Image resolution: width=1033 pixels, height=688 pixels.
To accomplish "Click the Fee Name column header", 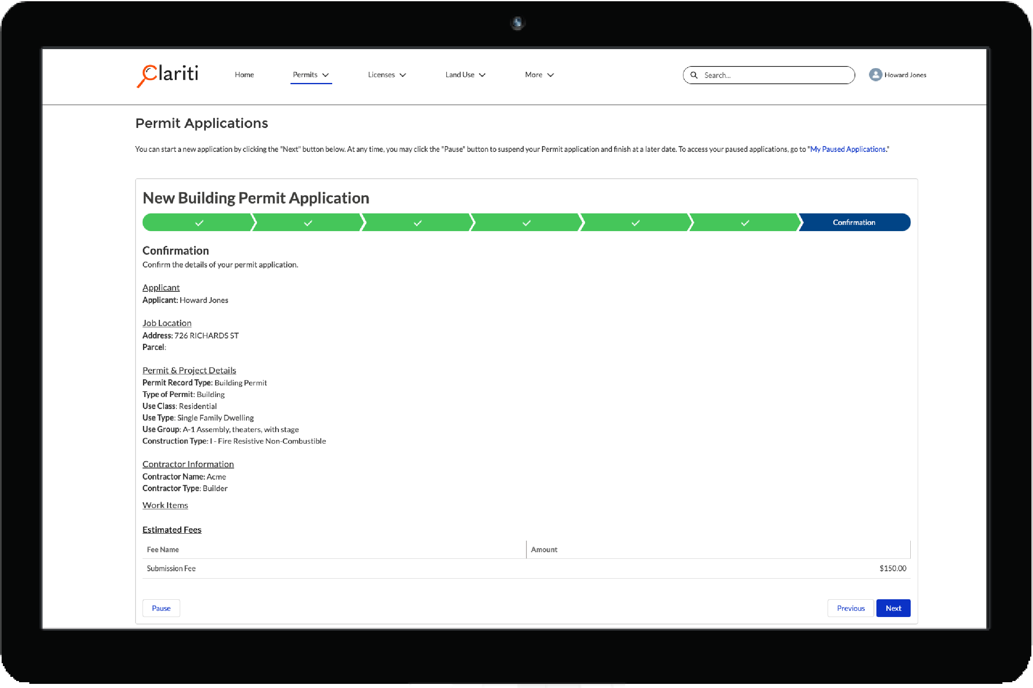I will coord(334,550).
